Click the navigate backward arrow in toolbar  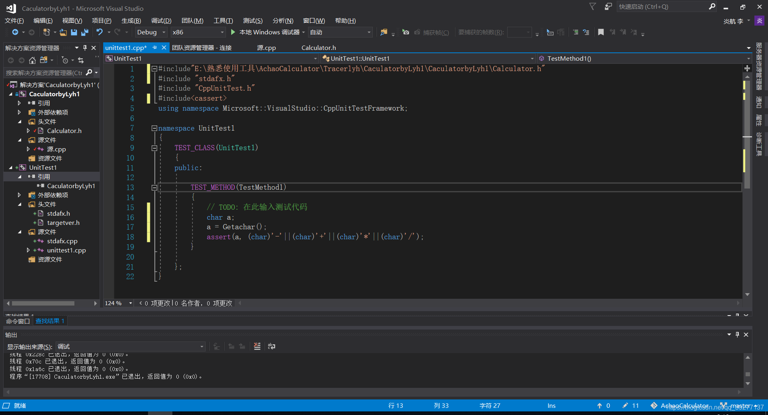coord(15,32)
